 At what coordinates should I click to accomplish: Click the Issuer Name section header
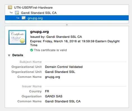[32, 86]
